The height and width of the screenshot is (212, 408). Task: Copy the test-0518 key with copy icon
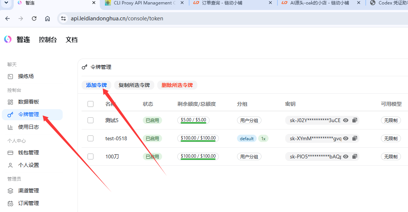pos(354,138)
